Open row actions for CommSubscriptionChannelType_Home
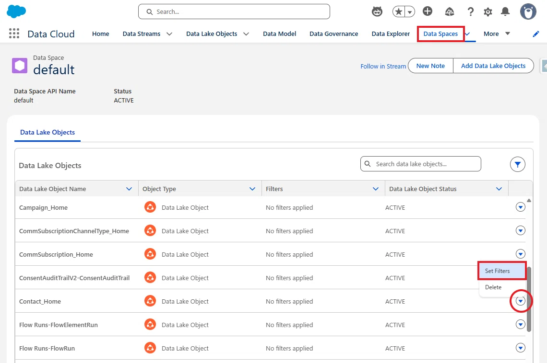This screenshot has height=363, width=547. tap(520, 230)
